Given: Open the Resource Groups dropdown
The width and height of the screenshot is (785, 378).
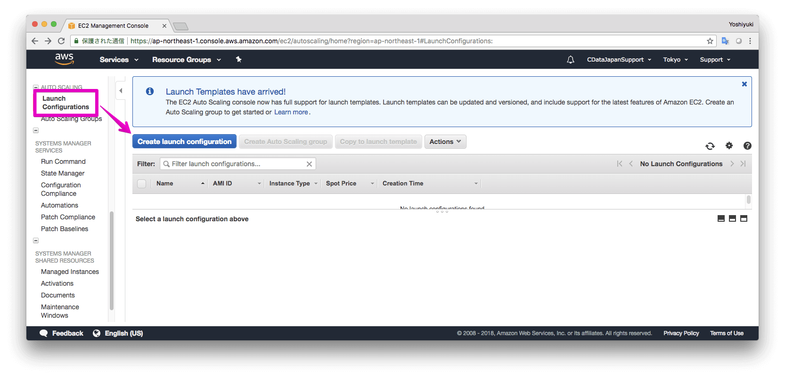Looking at the screenshot, I should 187,60.
